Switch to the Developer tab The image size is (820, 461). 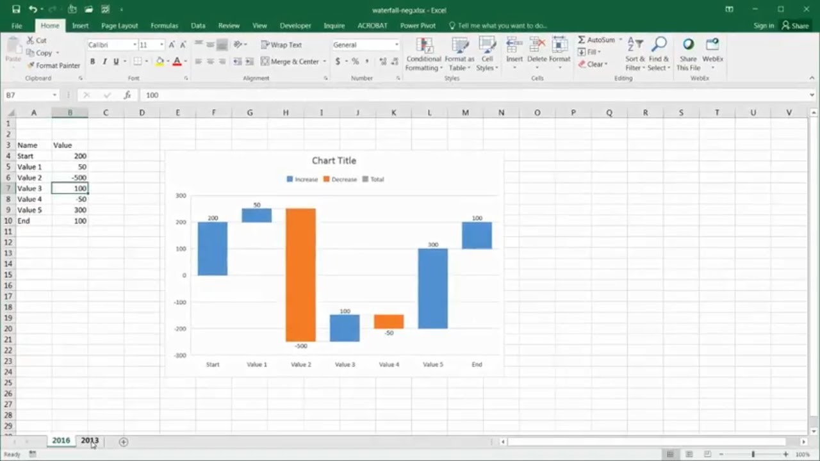point(295,26)
